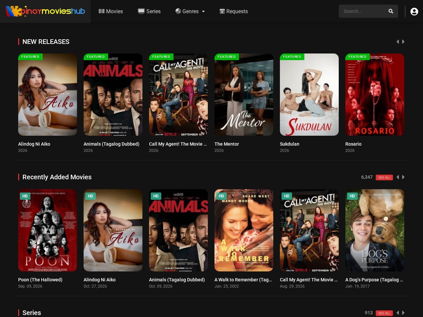Open A Walk to Remember poster

click(244, 230)
